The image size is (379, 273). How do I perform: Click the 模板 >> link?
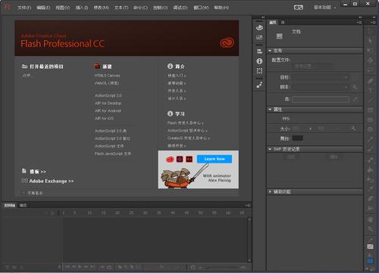click(x=38, y=172)
